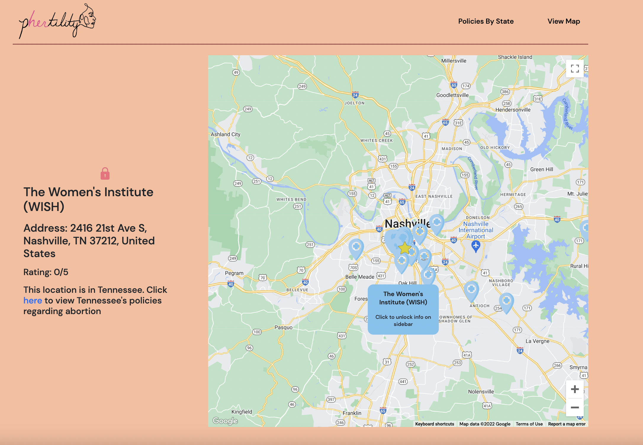Open the map's Terms of Use link
The image size is (643, 445).
point(529,424)
